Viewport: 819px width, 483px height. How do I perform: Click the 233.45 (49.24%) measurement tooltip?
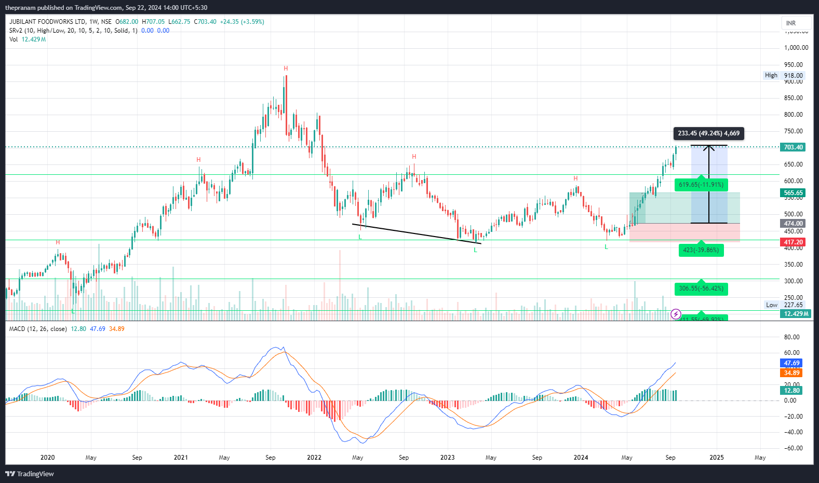[x=708, y=133]
